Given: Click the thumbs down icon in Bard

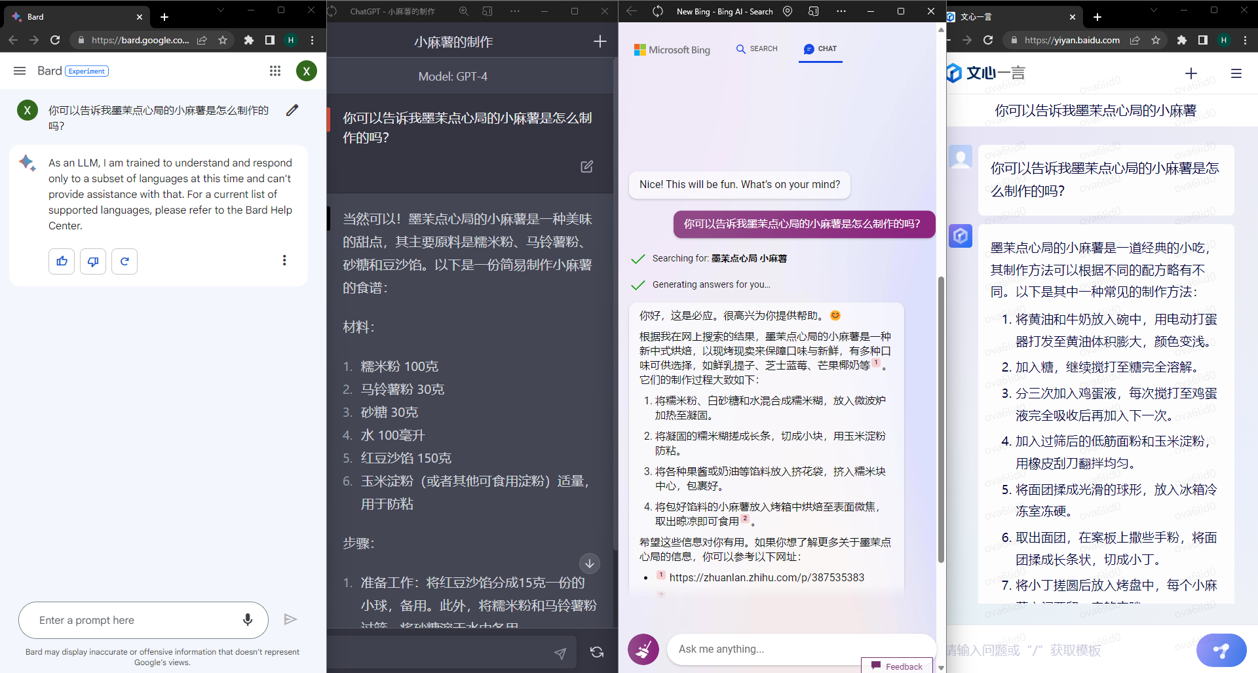Looking at the screenshot, I should 93,261.
